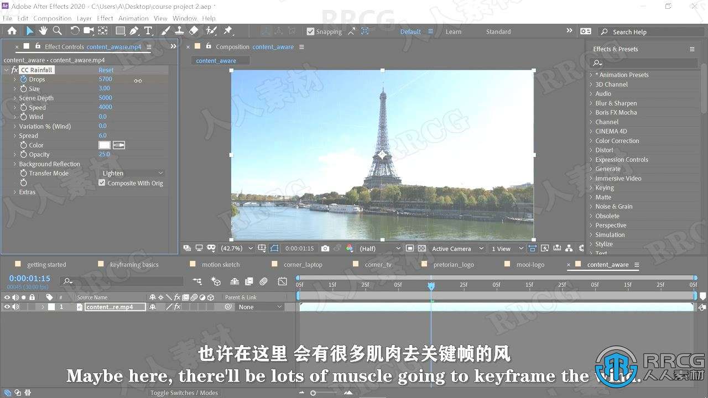
Task: Toggle the Snapping checkbox
Action: tap(310, 32)
